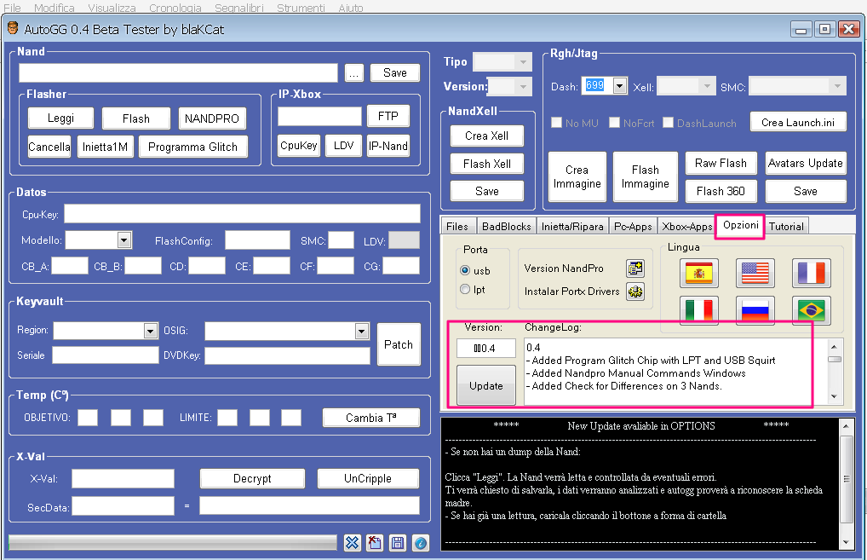Screen dimensions: 867x560
Task: Click the Nand path input field
Action: [178, 72]
